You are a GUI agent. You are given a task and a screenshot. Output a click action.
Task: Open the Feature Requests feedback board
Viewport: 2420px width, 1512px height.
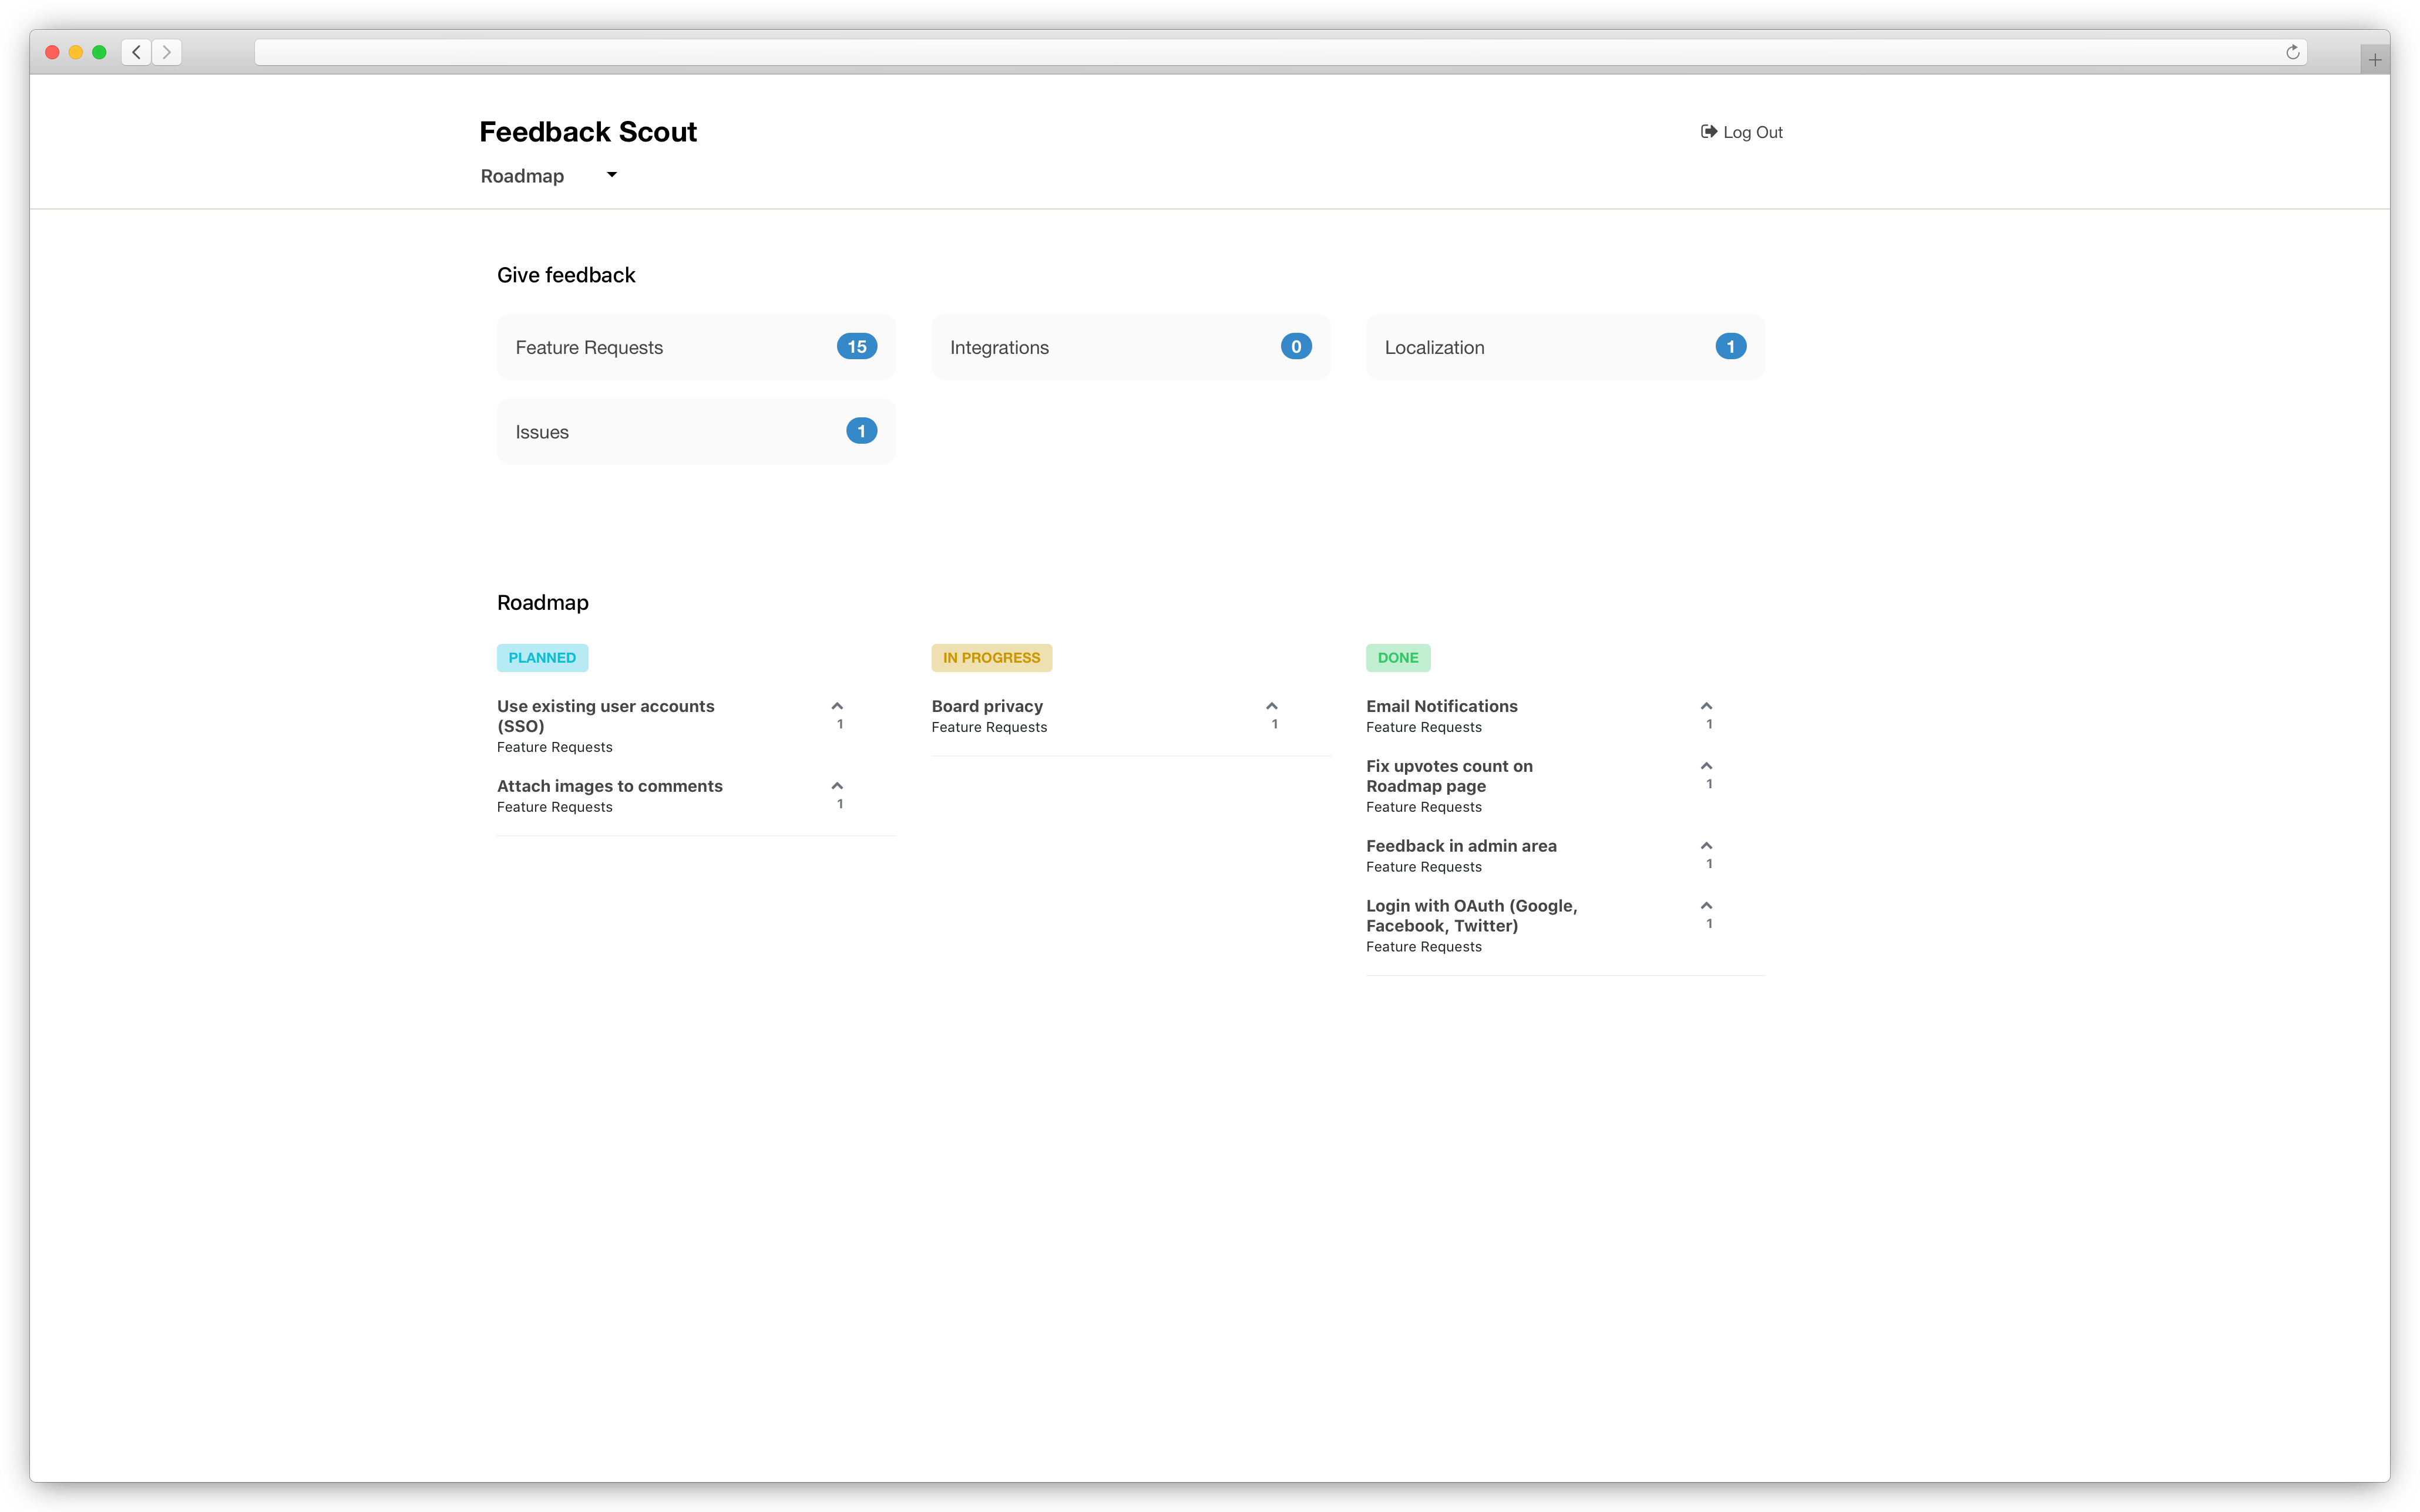point(694,347)
